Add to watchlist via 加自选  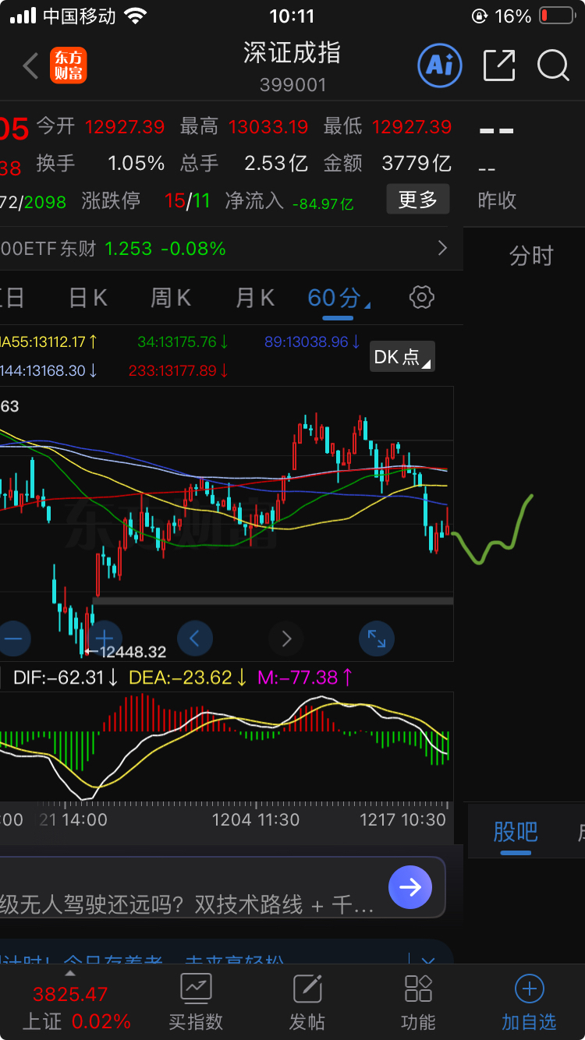529,1002
